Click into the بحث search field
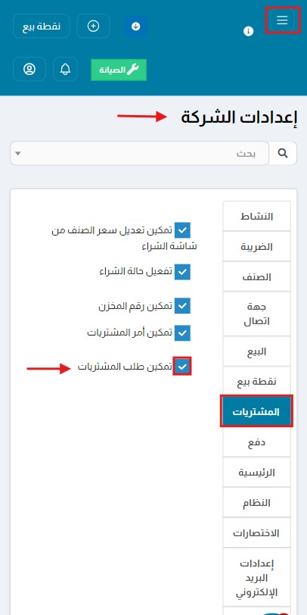Screen dimensions: 307x615 (139, 153)
